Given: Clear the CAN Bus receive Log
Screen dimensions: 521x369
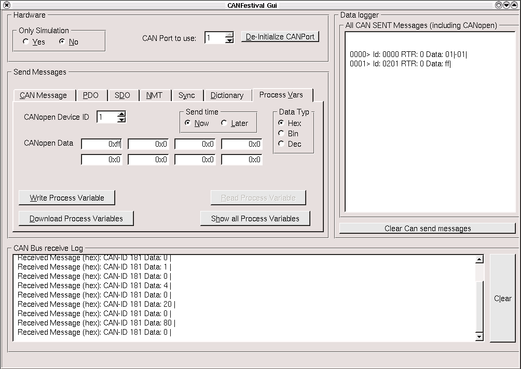Looking at the screenshot, I should 502,298.
